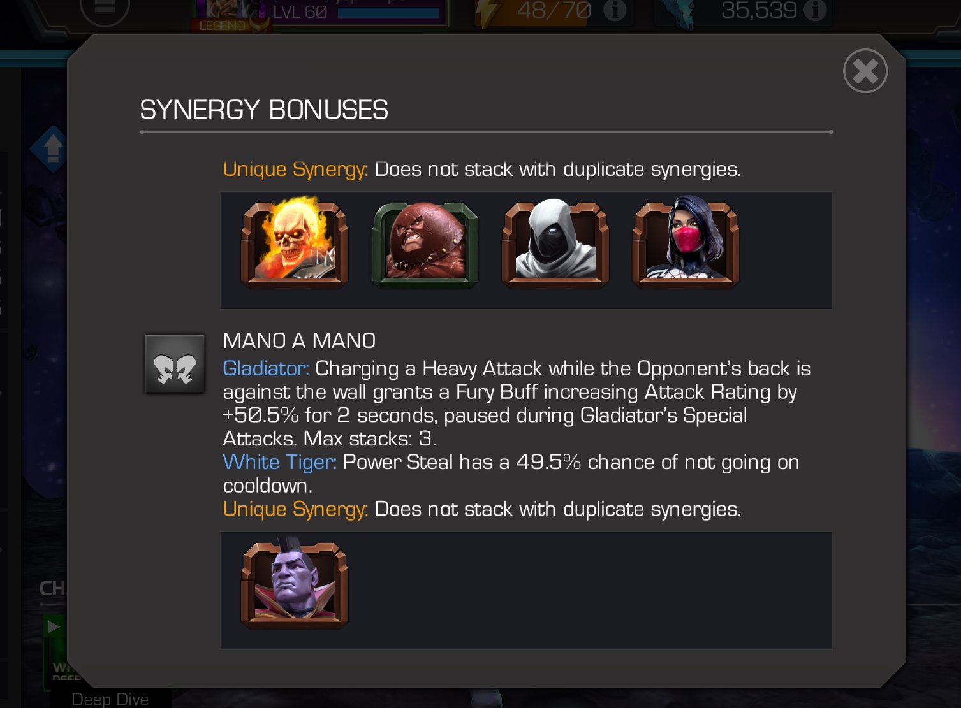The height and width of the screenshot is (708, 961).
Task: Tap the green play arrow icon
Action: pyautogui.click(x=54, y=626)
